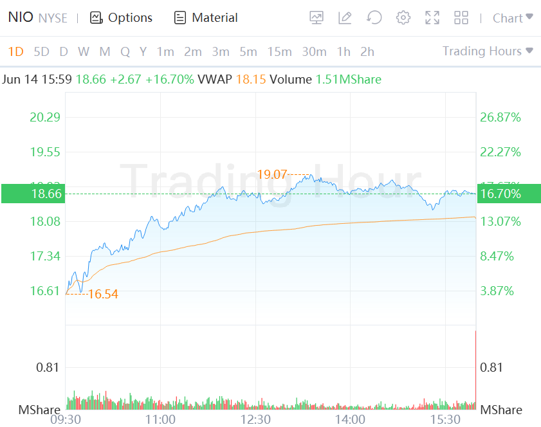
Task: Choose the 1h interval
Action: [344, 52]
